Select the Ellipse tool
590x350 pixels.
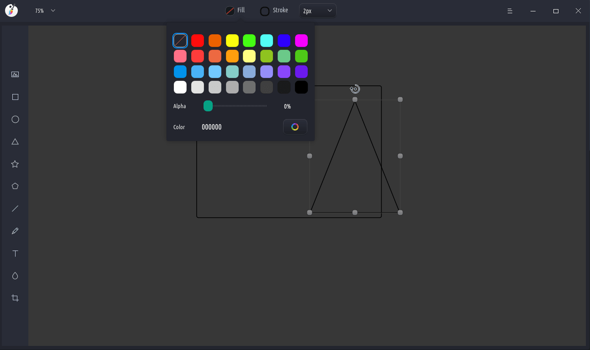click(x=15, y=119)
